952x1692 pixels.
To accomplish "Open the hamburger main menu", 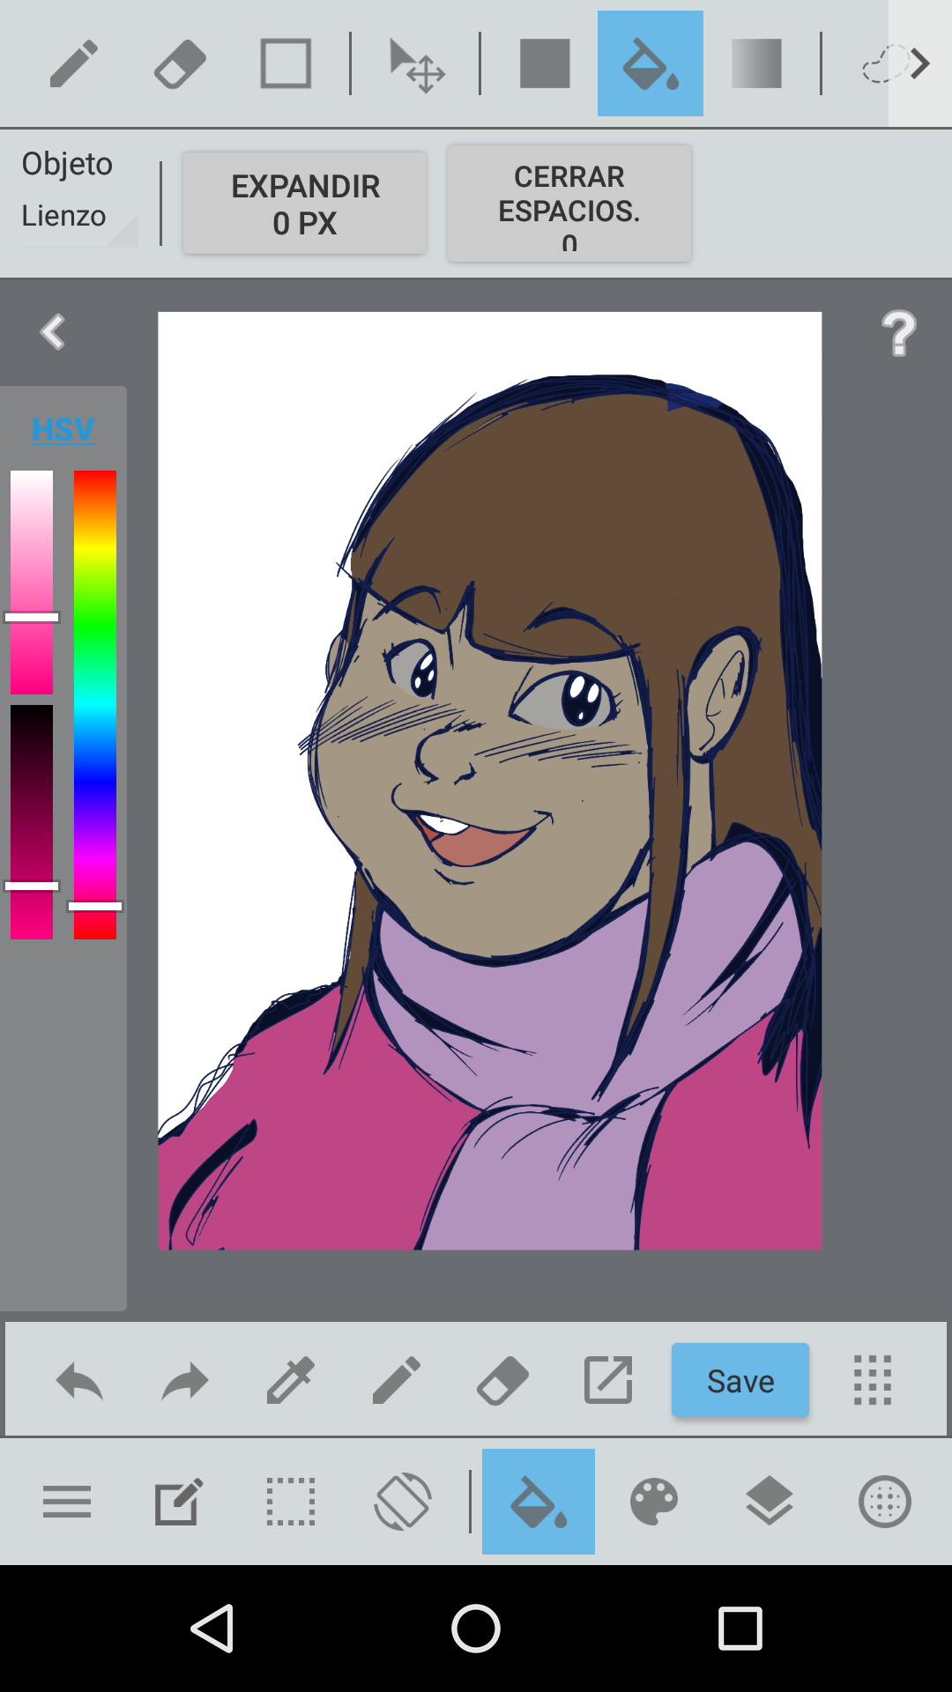I will [67, 1502].
